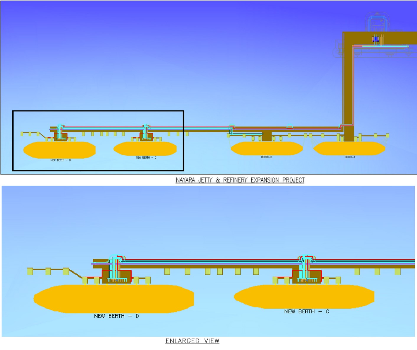417x350 pixels.
Task: Select overview vessel above New Berth - C label
Action: 145,149
